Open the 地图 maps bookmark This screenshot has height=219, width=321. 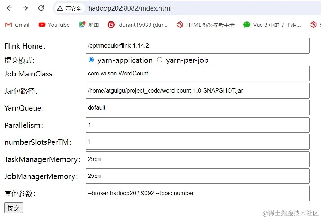tap(89, 25)
